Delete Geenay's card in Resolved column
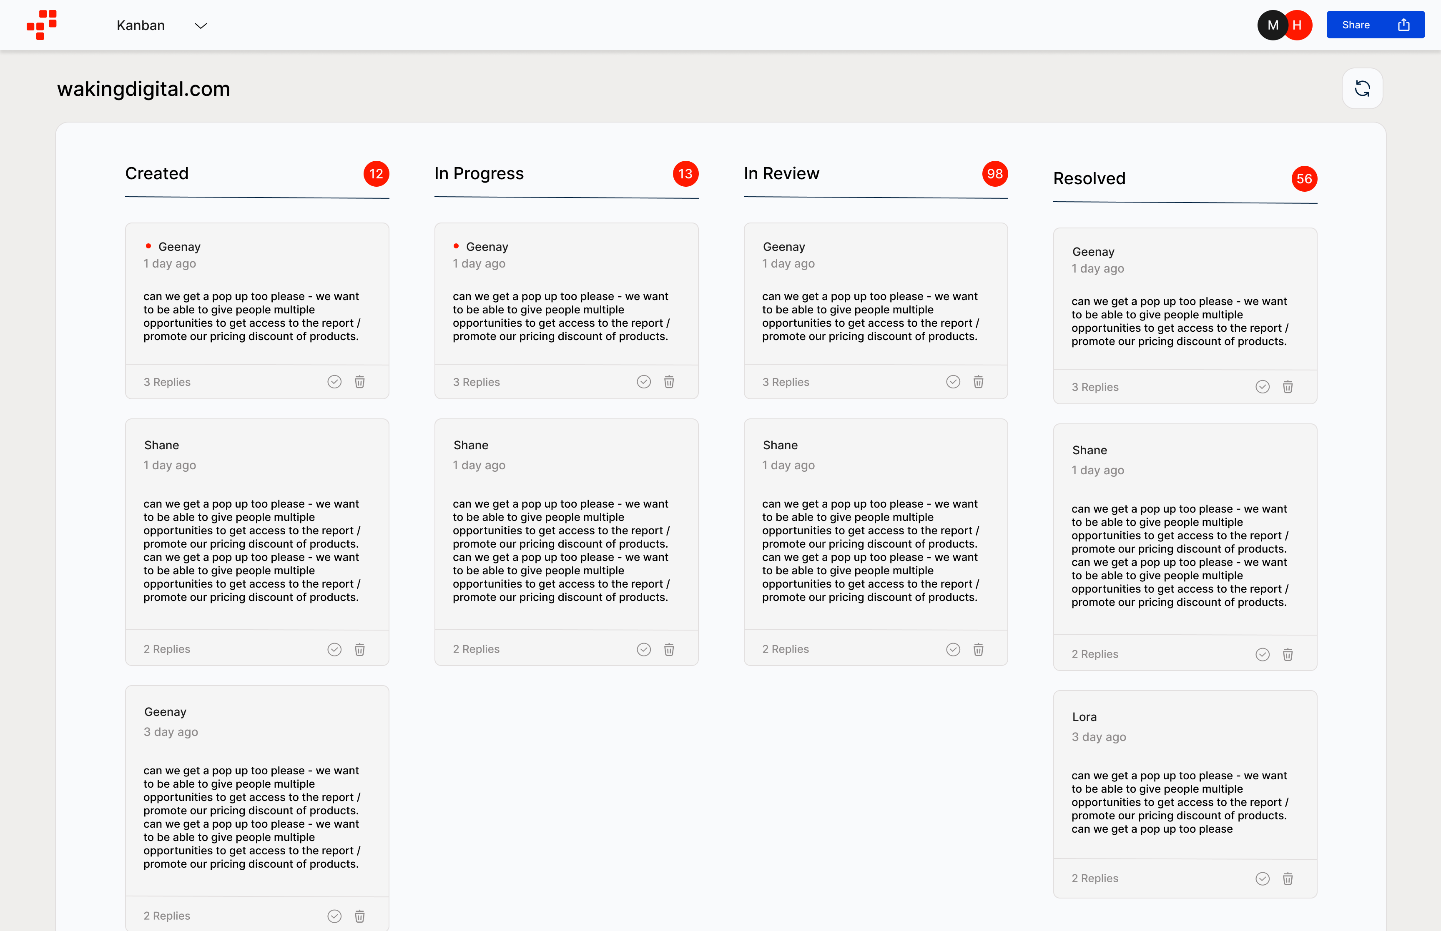Image resolution: width=1441 pixels, height=931 pixels. 1288,387
